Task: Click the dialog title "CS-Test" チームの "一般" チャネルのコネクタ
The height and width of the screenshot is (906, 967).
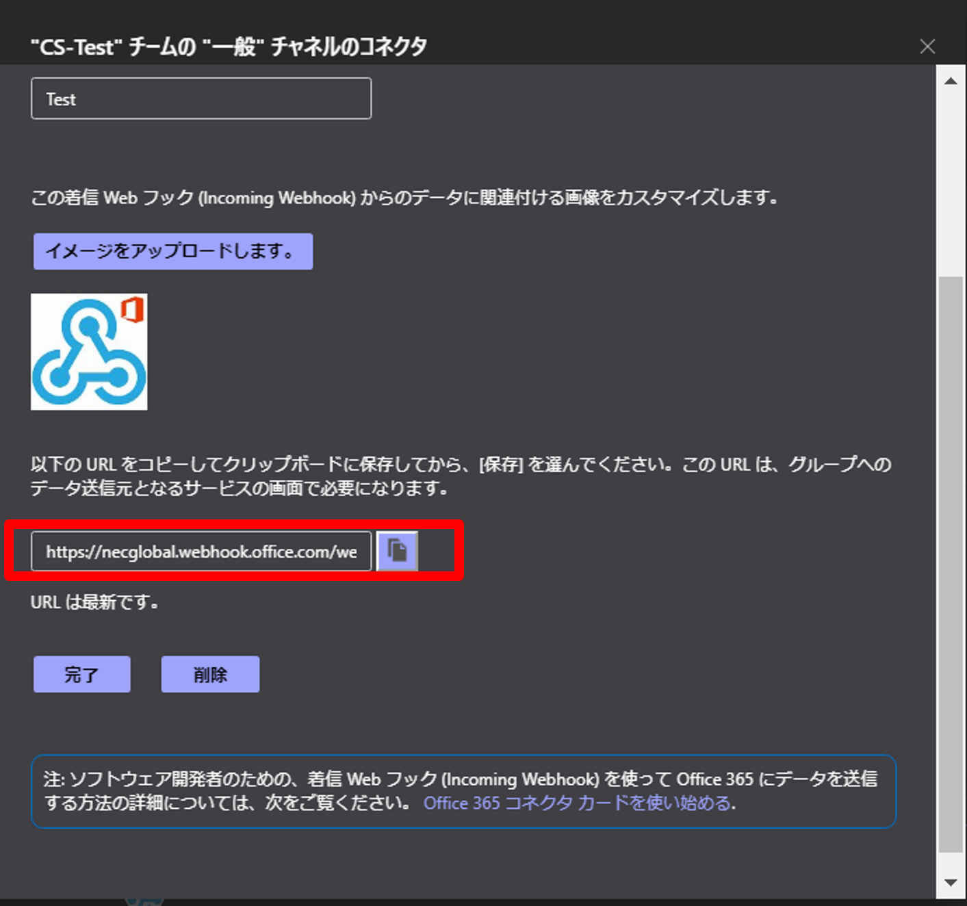Action: 229,47
